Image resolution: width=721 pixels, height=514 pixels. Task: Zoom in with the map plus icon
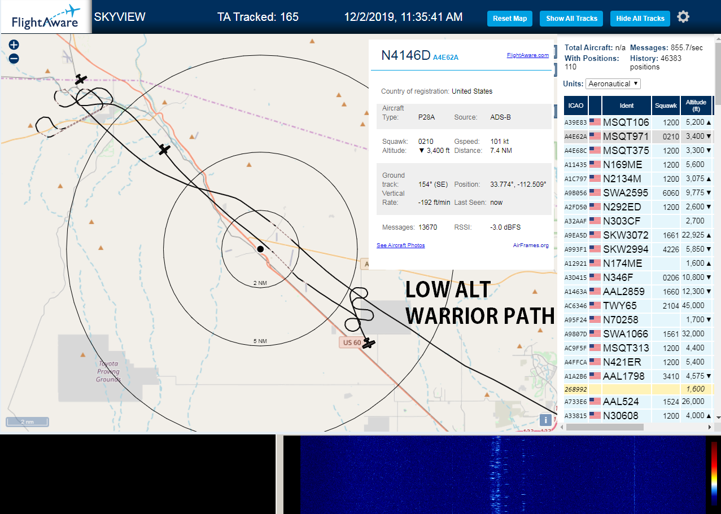pos(14,45)
